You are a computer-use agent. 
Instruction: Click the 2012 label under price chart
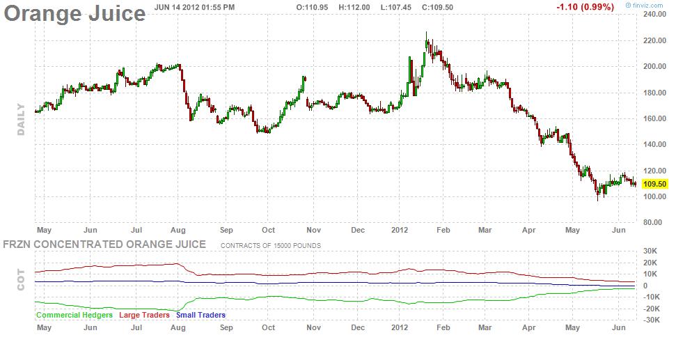[400, 231]
